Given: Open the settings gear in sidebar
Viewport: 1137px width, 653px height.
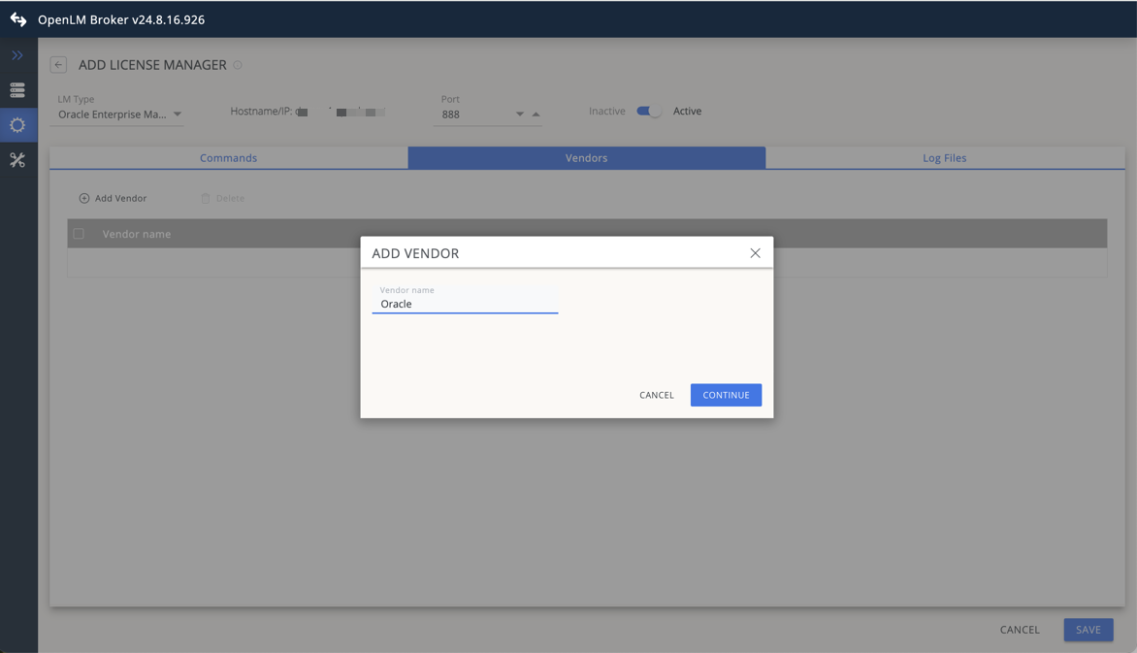Looking at the screenshot, I should [x=17, y=125].
